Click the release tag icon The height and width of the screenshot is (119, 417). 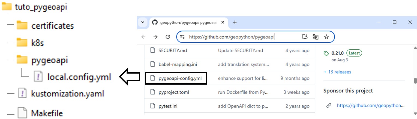(326, 53)
